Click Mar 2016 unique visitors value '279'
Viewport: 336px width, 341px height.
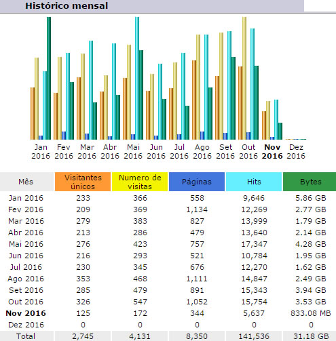pyautogui.click(x=83, y=221)
